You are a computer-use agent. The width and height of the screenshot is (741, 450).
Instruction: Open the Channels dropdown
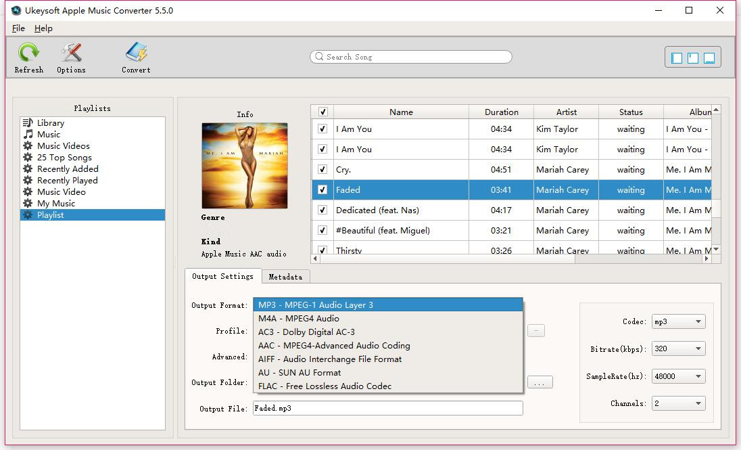tap(678, 403)
